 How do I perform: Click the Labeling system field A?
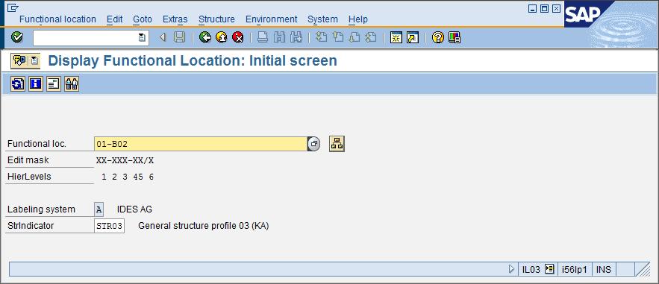99,209
